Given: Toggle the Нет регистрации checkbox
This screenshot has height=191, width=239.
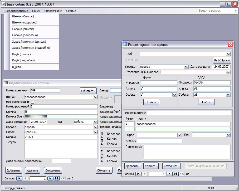Looking at the screenshot, I should pos(32,102).
